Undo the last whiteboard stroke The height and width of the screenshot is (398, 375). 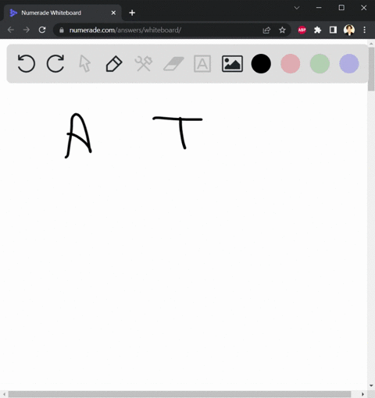26,63
